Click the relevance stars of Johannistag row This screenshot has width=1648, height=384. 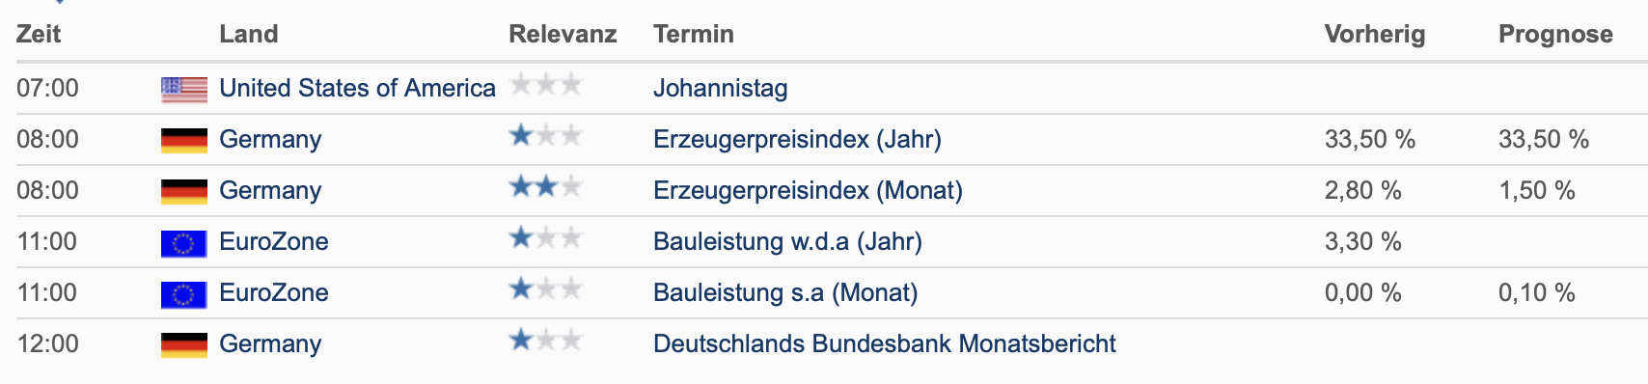(x=546, y=85)
